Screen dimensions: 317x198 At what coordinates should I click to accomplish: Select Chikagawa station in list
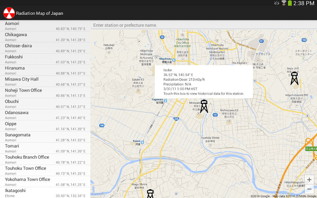pos(45,37)
